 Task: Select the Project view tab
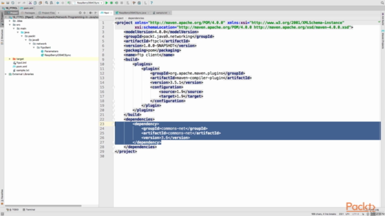pyautogui.click(x=12, y=13)
